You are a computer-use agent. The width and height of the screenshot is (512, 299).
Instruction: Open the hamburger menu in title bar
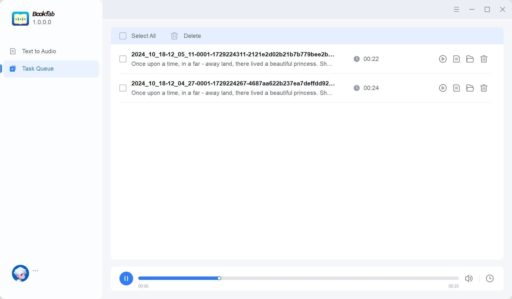pos(457,9)
